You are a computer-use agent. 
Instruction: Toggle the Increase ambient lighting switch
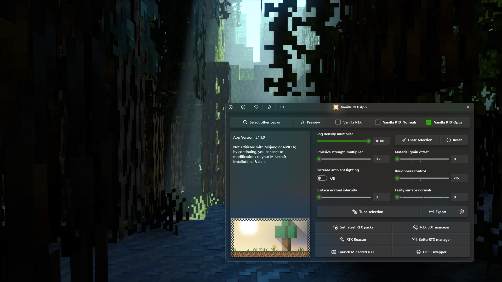pyautogui.click(x=322, y=178)
